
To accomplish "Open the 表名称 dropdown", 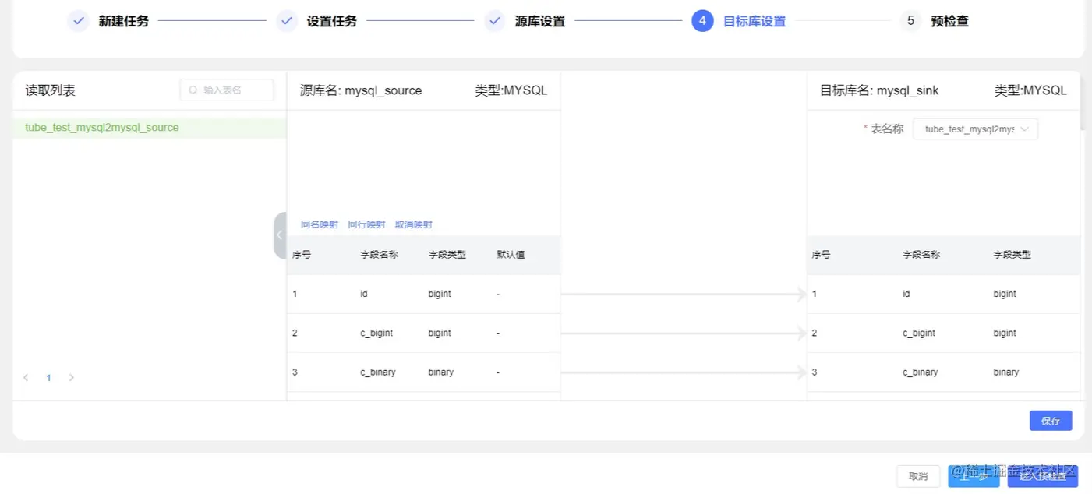I will [975, 129].
